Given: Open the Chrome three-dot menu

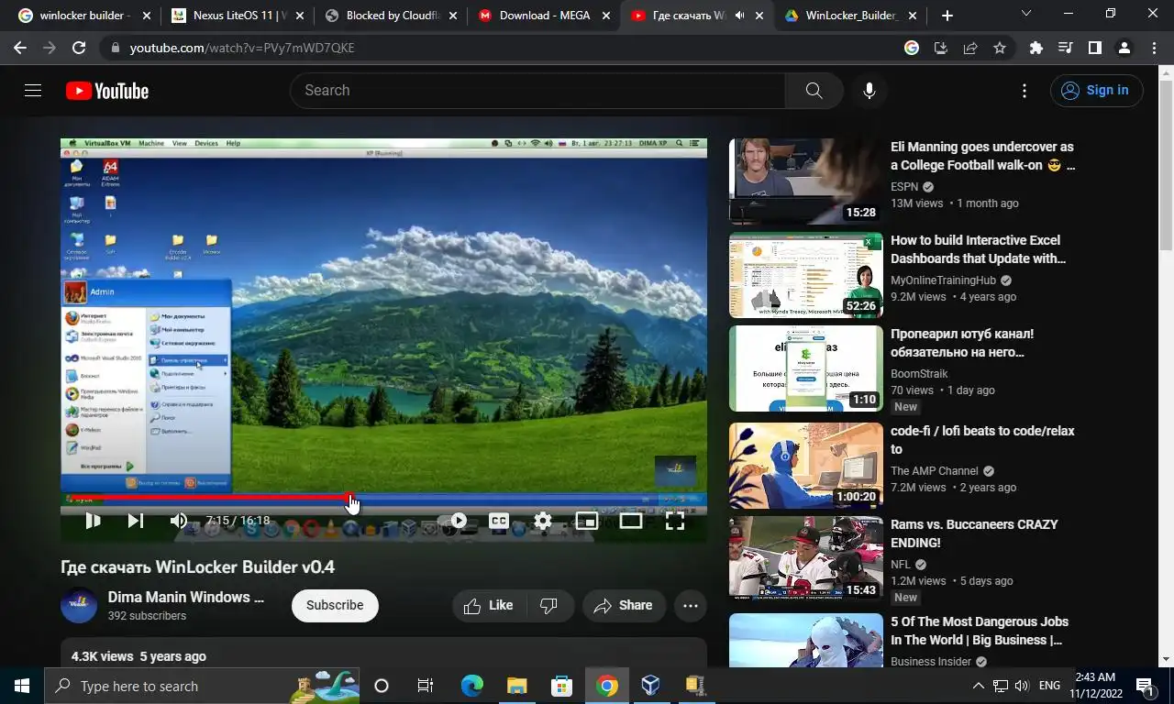Looking at the screenshot, I should (1154, 48).
